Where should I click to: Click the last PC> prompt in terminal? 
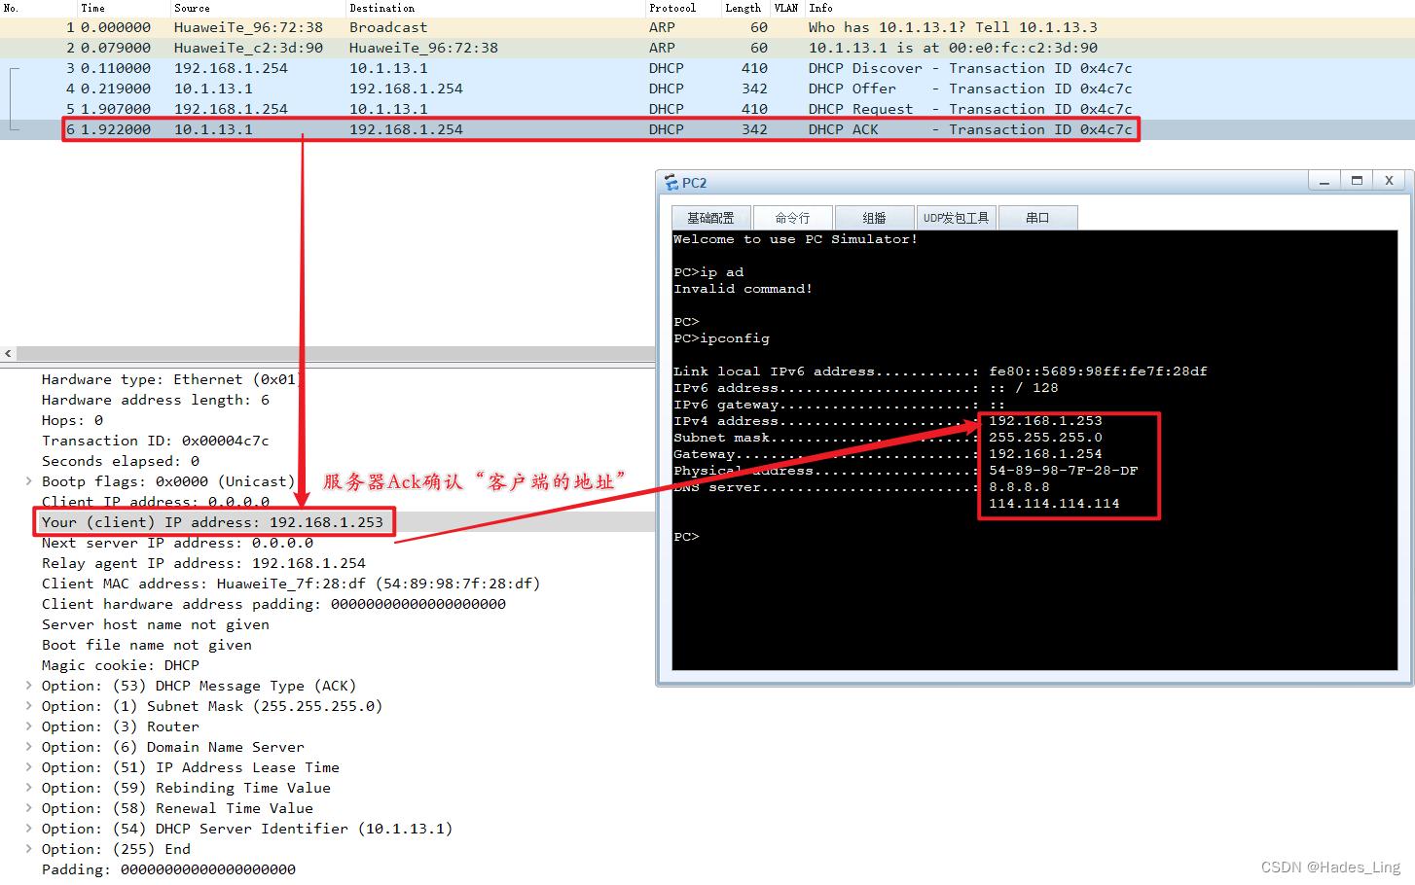click(686, 537)
